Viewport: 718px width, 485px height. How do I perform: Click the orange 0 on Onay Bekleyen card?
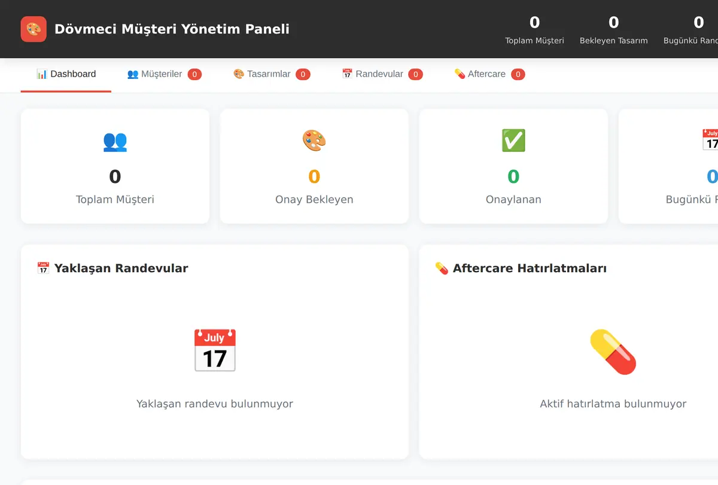314,176
